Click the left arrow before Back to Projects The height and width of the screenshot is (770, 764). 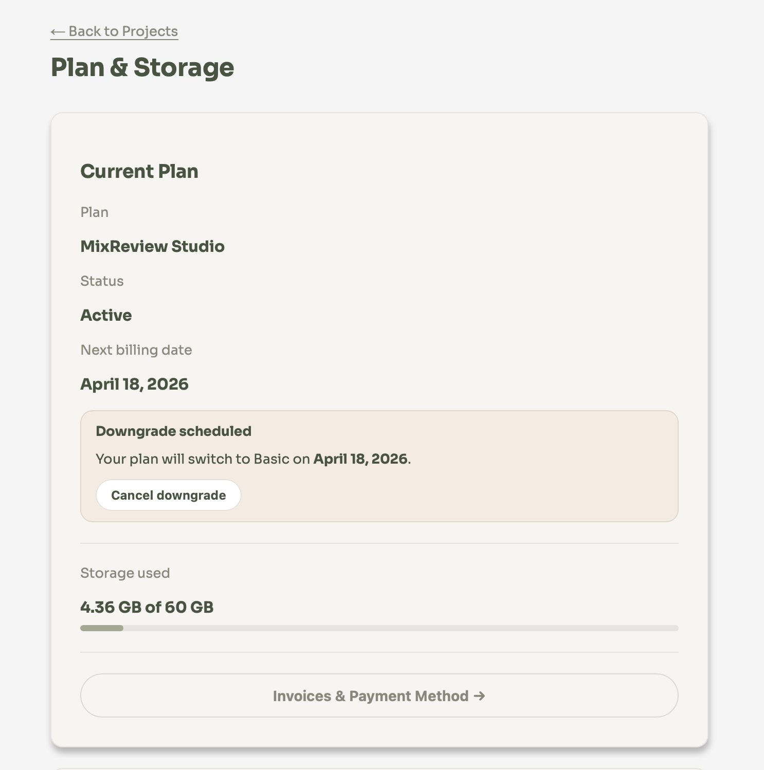pos(57,32)
